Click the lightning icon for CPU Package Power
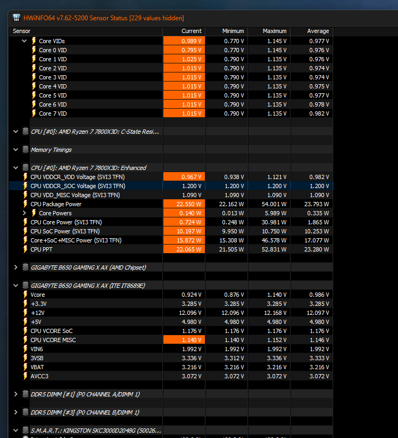 [x=26, y=204]
